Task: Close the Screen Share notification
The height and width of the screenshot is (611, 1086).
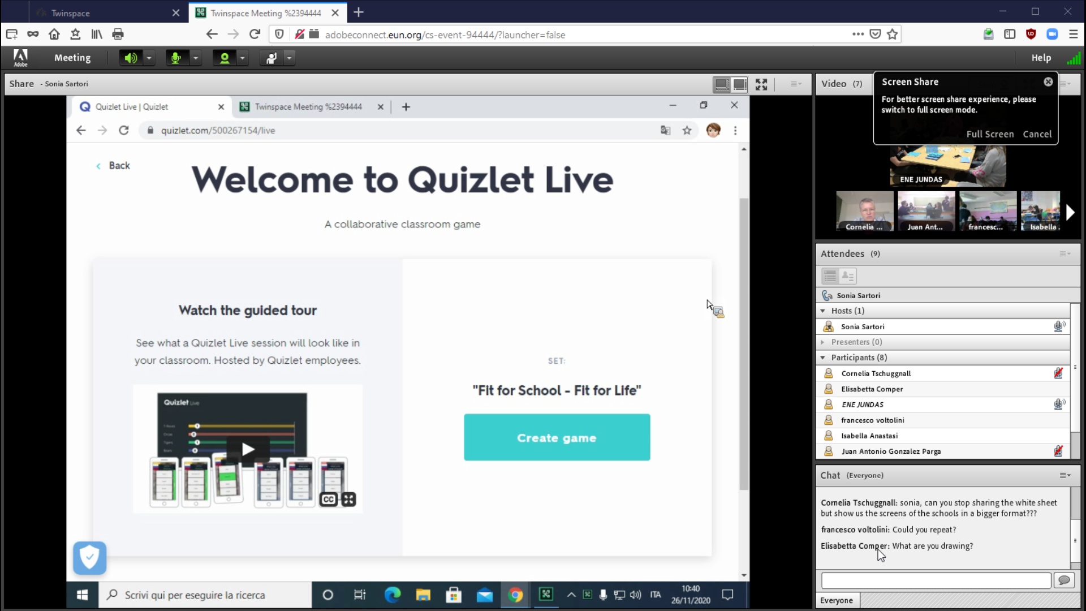Action: [x=1048, y=82]
